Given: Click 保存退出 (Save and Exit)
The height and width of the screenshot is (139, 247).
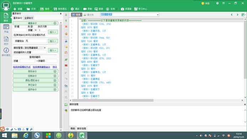Looking at the screenshot, I should pos(60,9).
